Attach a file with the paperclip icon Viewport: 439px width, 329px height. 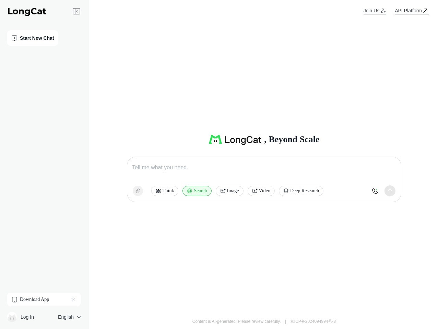[x=138, y=191]
